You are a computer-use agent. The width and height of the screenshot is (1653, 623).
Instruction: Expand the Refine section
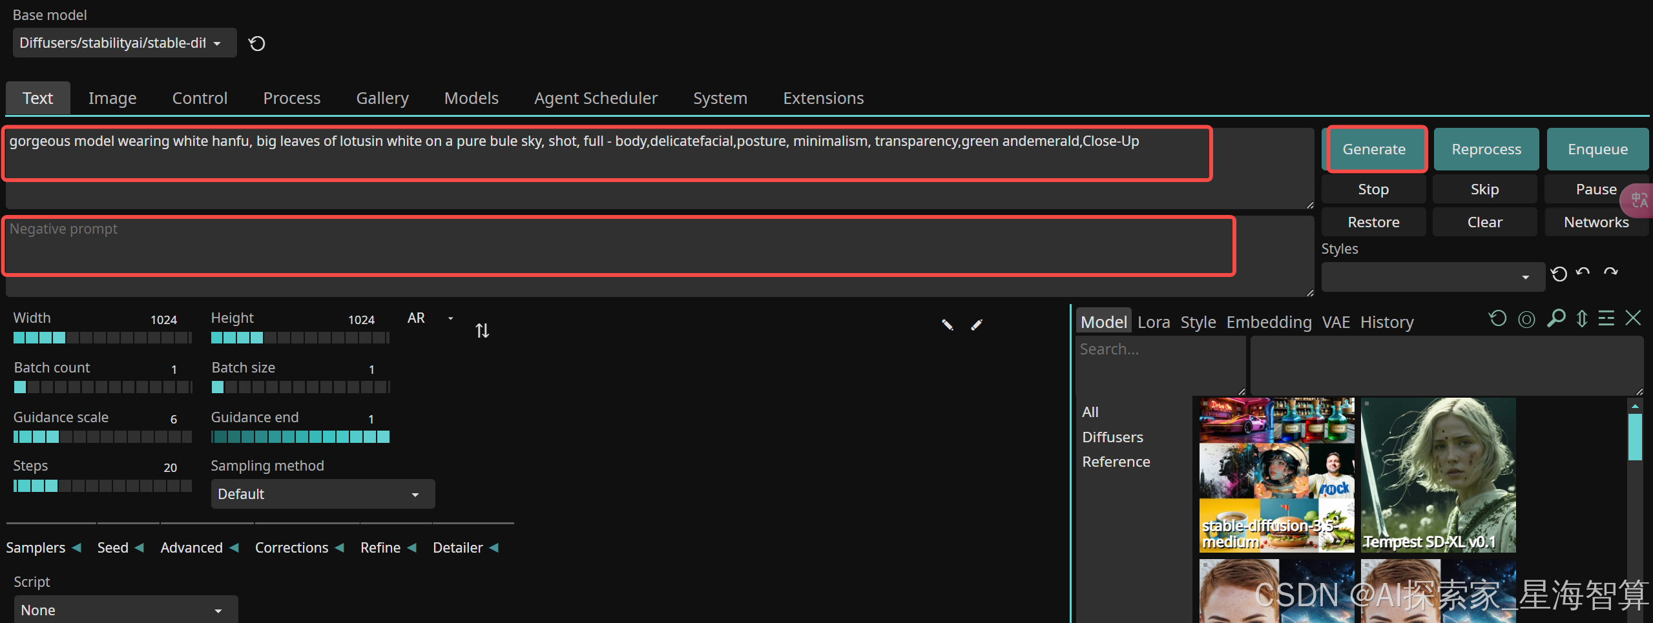click(389, 547)
